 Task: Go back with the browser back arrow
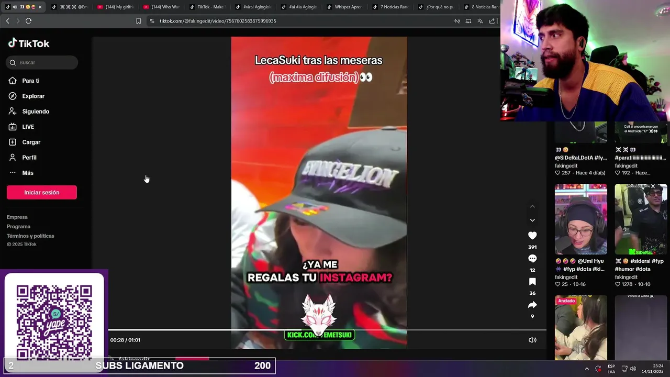7,21
